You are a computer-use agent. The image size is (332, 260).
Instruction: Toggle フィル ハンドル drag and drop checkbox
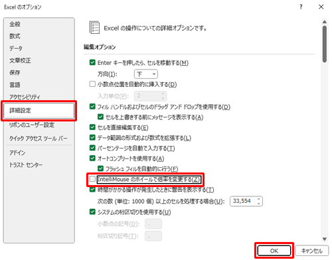[x=92, y=107]
